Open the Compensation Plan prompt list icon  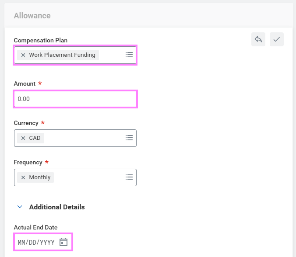pyautogui.click(x=129, y=55)
